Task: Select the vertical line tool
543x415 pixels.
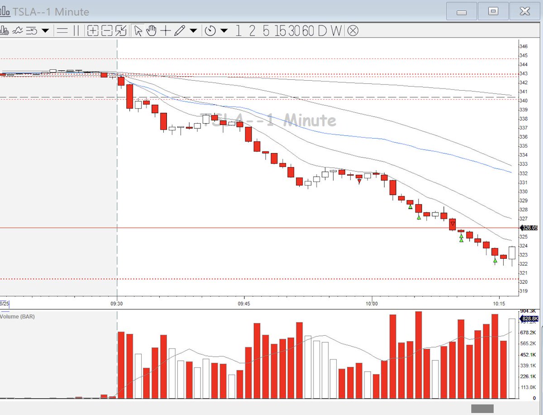Action: point(76,31)
